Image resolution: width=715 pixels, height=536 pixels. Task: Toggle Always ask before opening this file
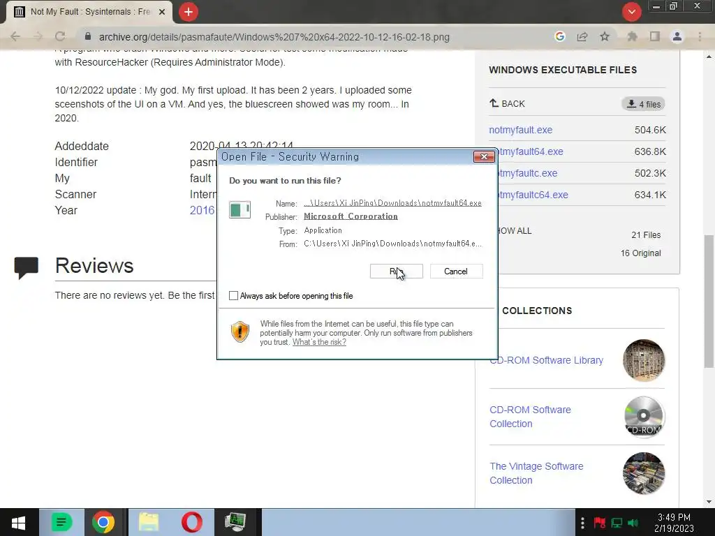233,296
